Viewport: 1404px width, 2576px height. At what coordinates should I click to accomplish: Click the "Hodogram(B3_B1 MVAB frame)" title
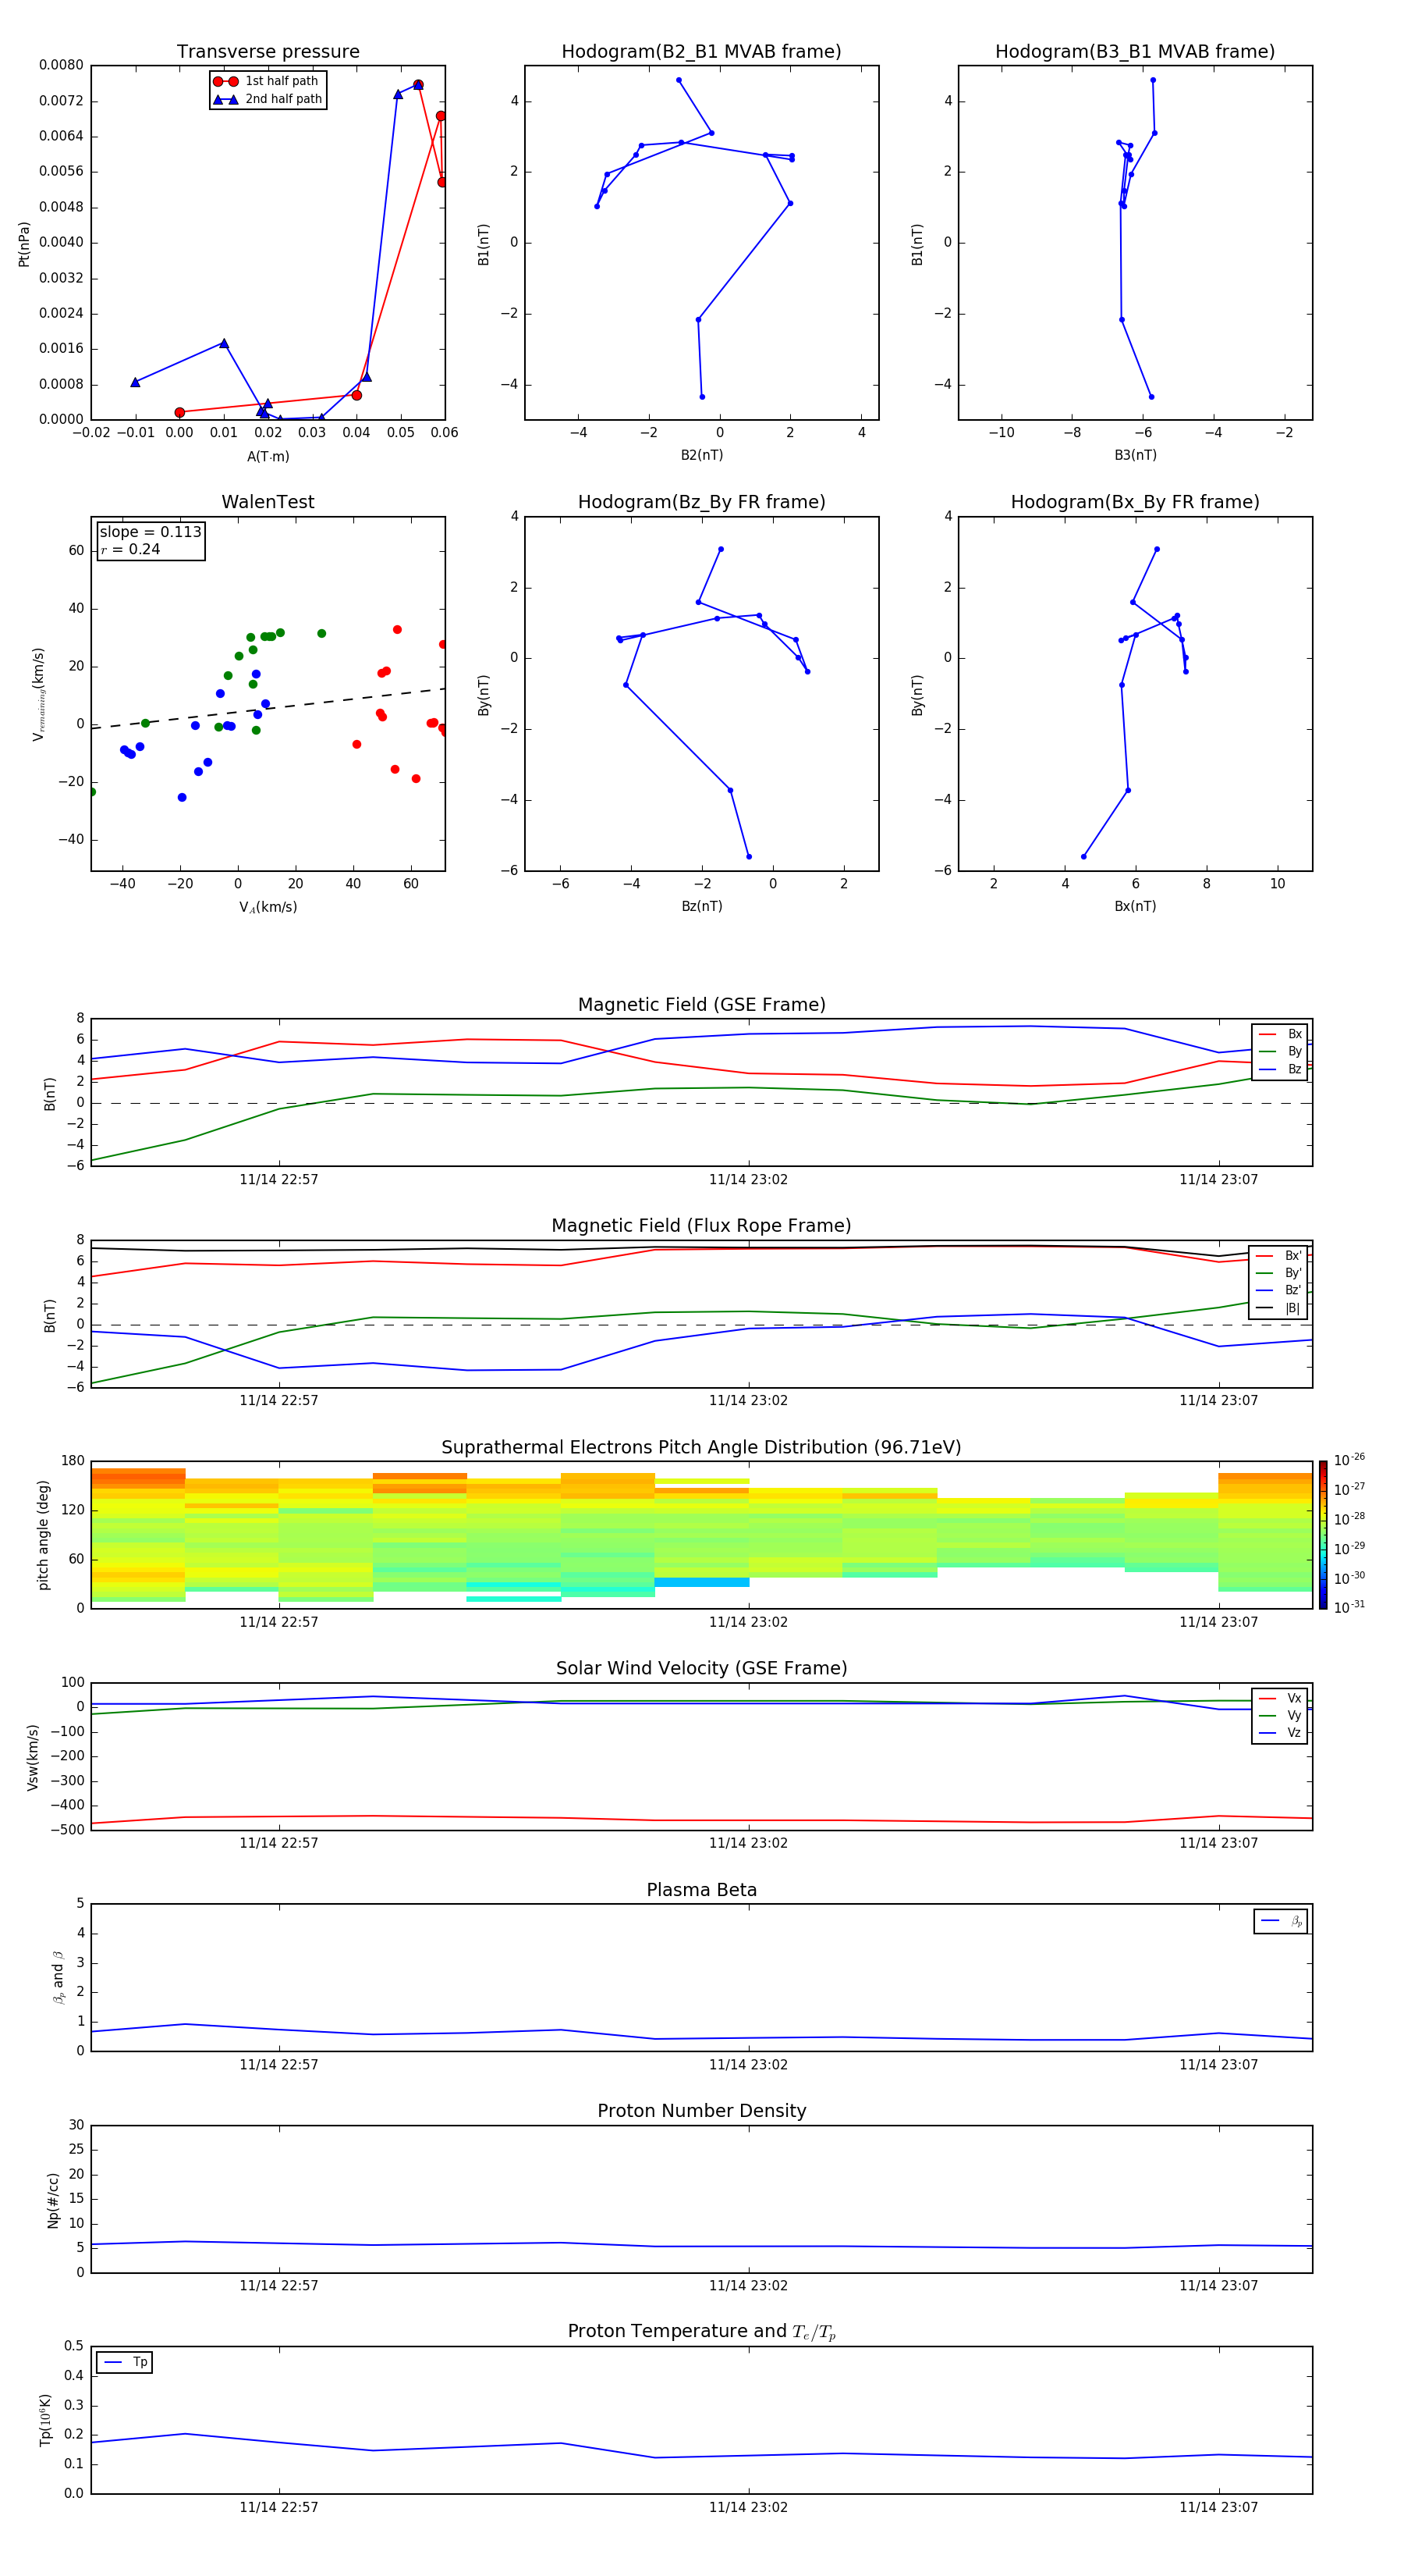(x=1135, y=52)
